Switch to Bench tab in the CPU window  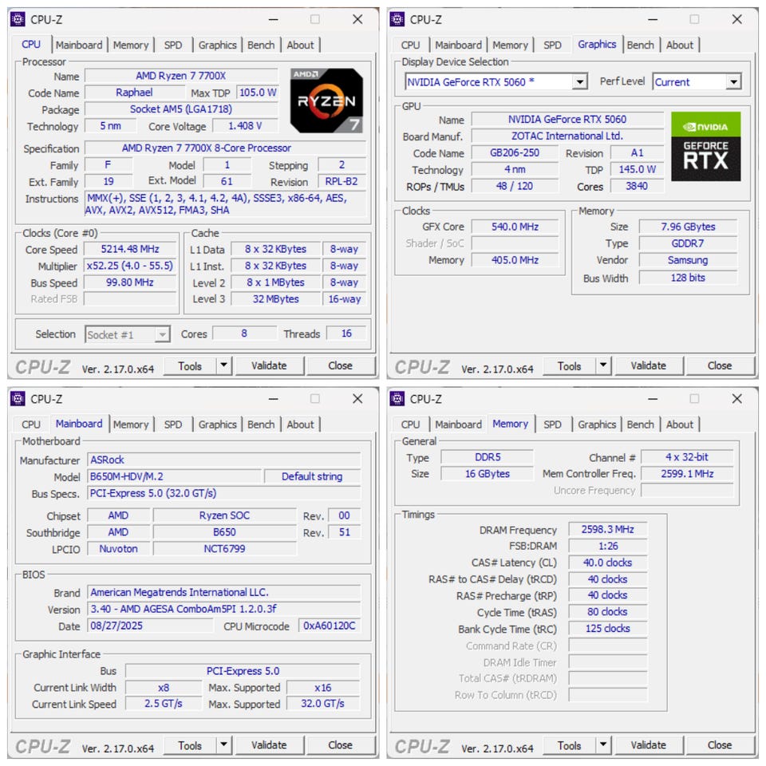coord(261,45)
